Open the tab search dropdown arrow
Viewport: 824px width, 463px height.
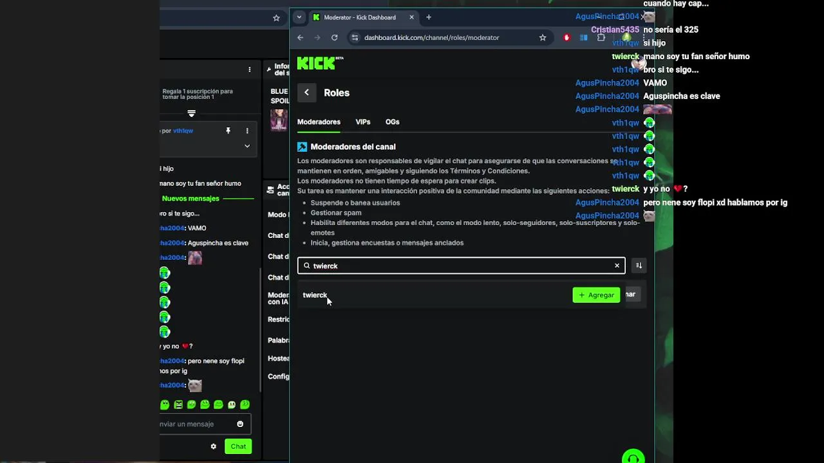pyautogui.click(x=299, y=17)
